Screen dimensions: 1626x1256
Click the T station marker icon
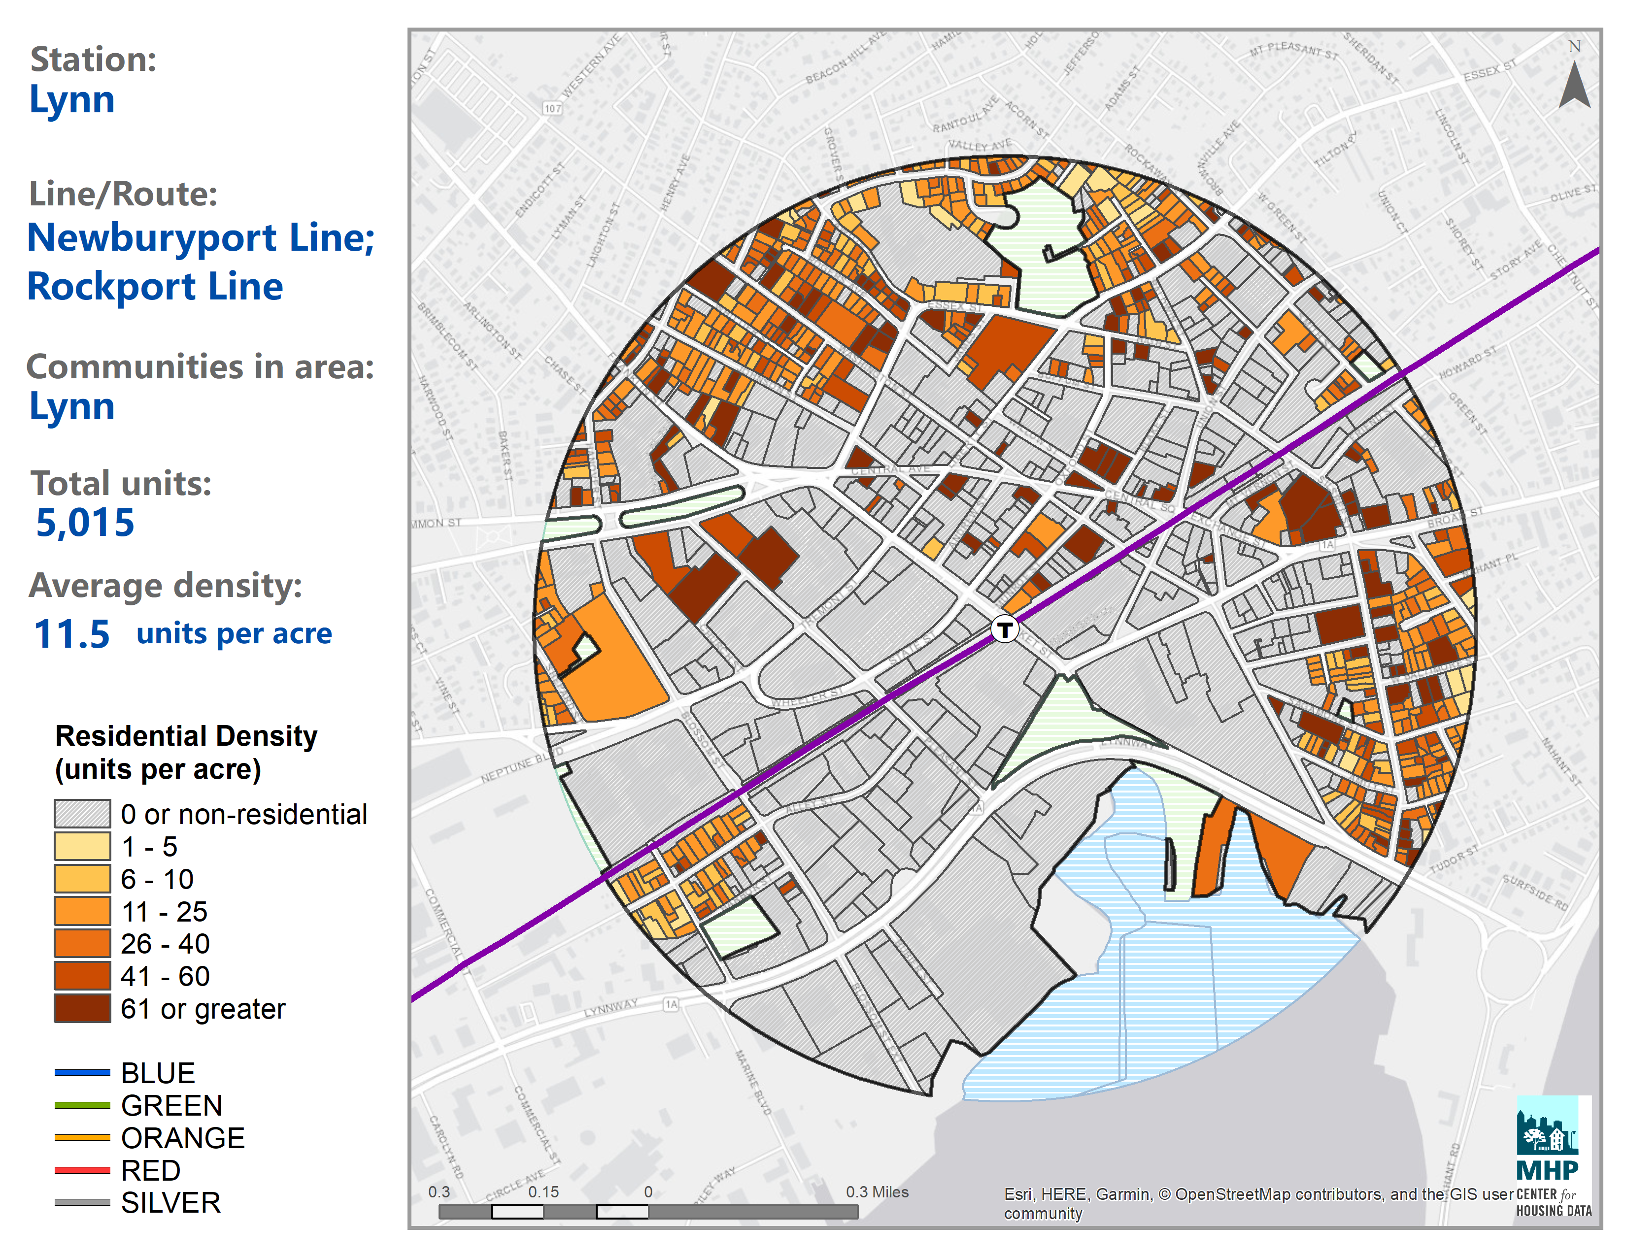tap(1004, 629)
